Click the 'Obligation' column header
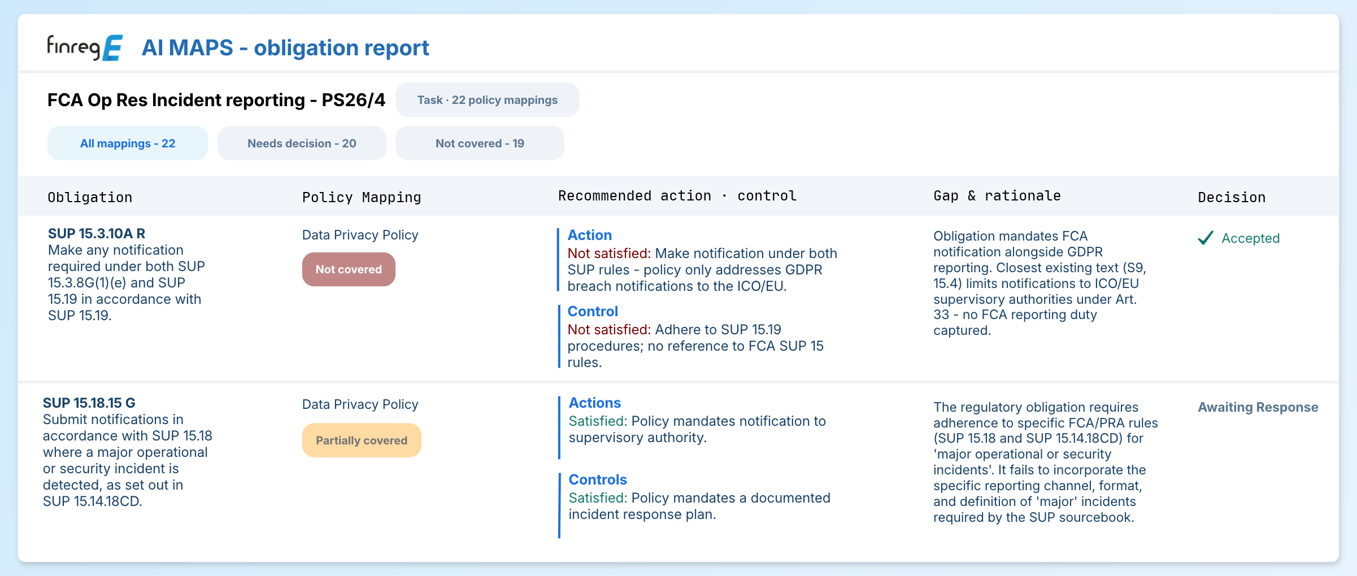Image resolution: width=1357 pixels, height=576 pixels. coord(90,197)
